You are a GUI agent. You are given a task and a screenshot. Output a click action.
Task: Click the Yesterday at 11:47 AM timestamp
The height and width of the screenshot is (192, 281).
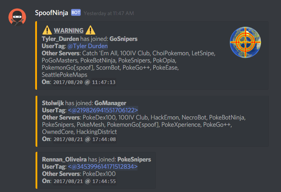pyautogui.click(x=109, y=13)
